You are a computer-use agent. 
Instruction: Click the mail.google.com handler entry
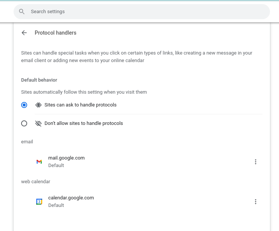142,161
